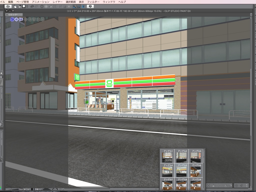Select the アングル8 camera preset
This screenshot has height=192, width=256.
(181, 184)
